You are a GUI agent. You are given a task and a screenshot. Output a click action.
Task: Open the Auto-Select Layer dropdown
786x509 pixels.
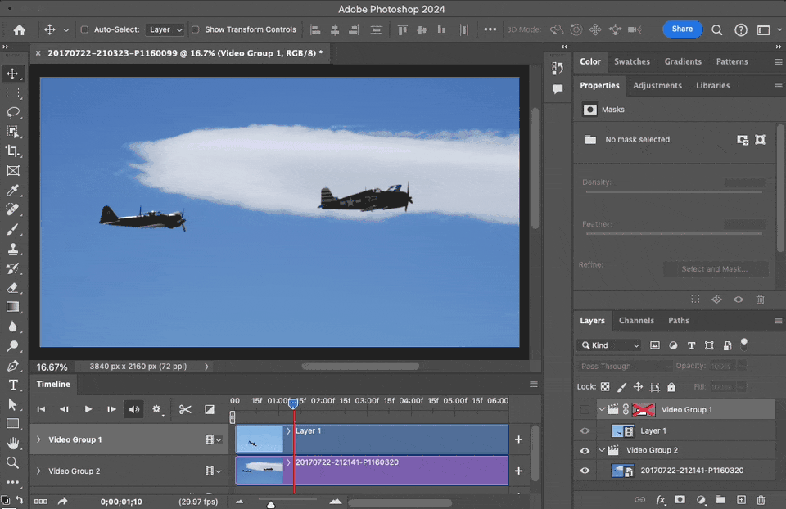[x=165, y=29]
